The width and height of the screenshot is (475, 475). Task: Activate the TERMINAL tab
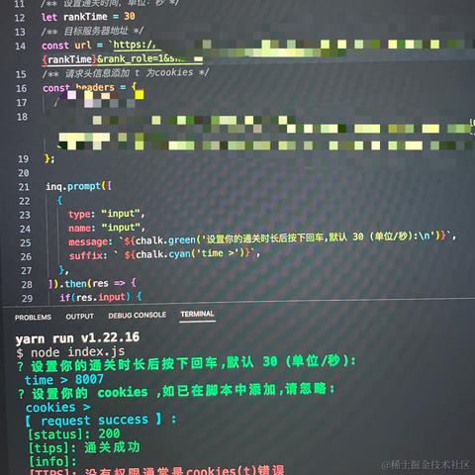pyautogui.click(x=197, y=314)
